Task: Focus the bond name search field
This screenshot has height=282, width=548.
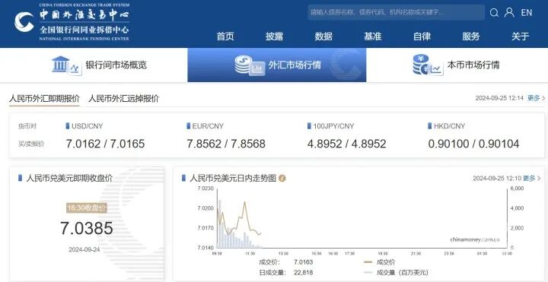Action: 396,13
